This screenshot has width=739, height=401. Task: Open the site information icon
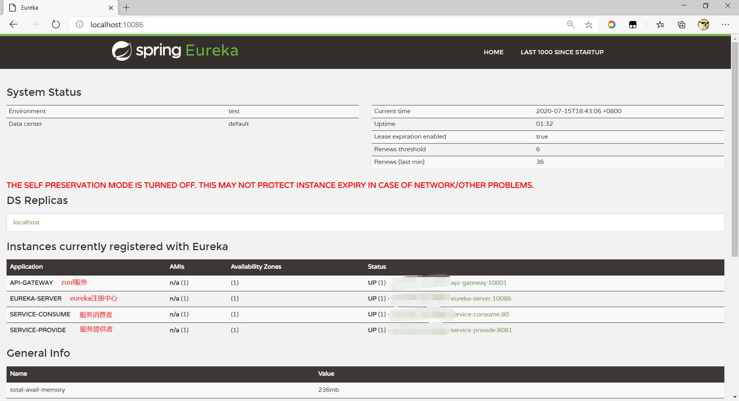[x=80, y=25]
